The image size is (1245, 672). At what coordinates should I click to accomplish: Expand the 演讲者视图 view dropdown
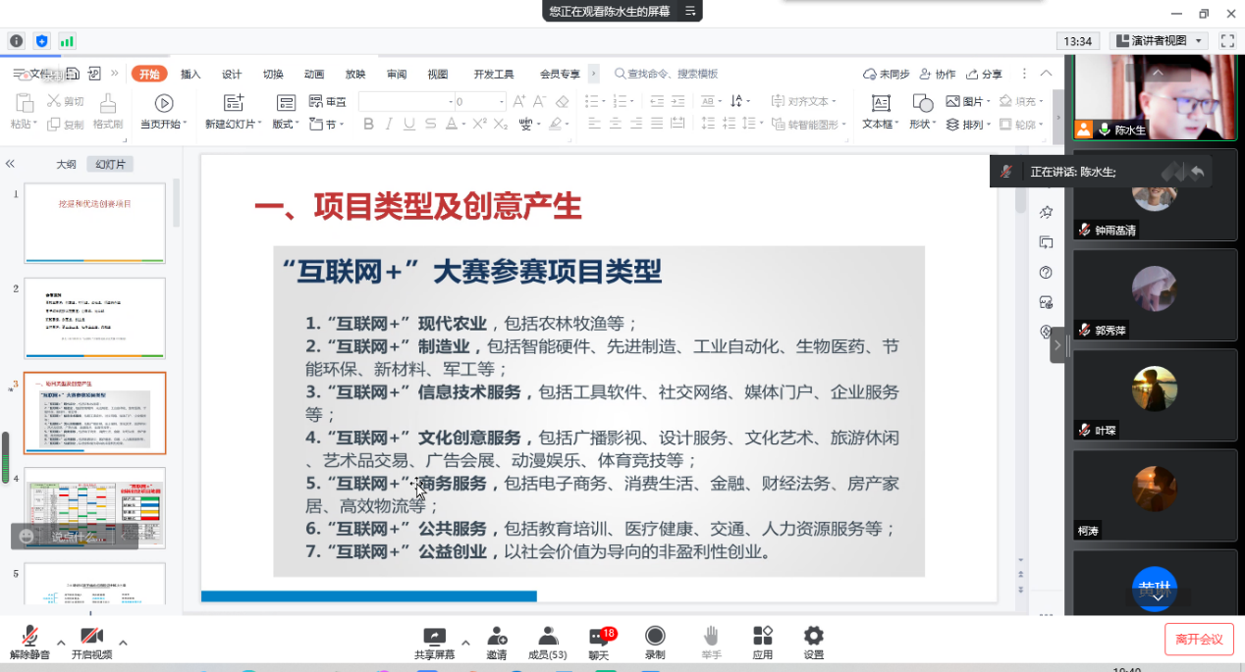(x=1199, y=41)
